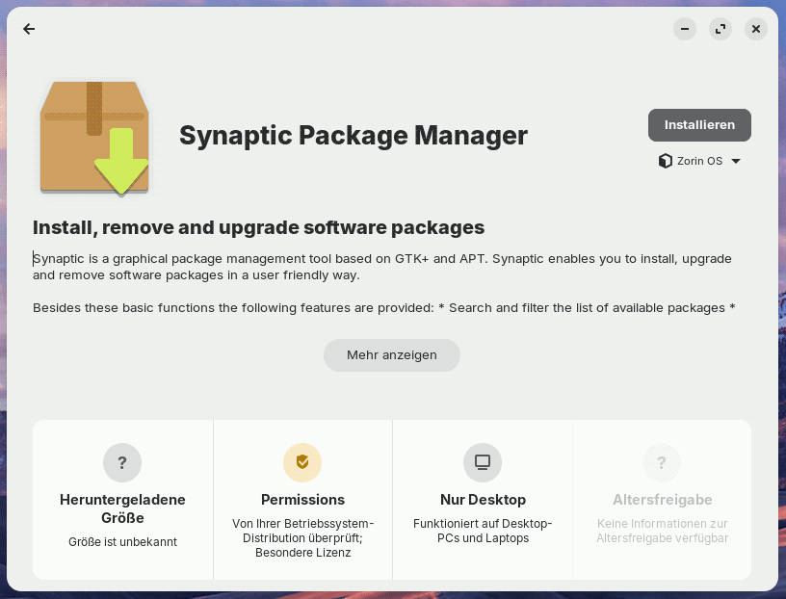Click text 'Von Ihrer Betriebssystem-Distribution überprüft'

(302, 531)
